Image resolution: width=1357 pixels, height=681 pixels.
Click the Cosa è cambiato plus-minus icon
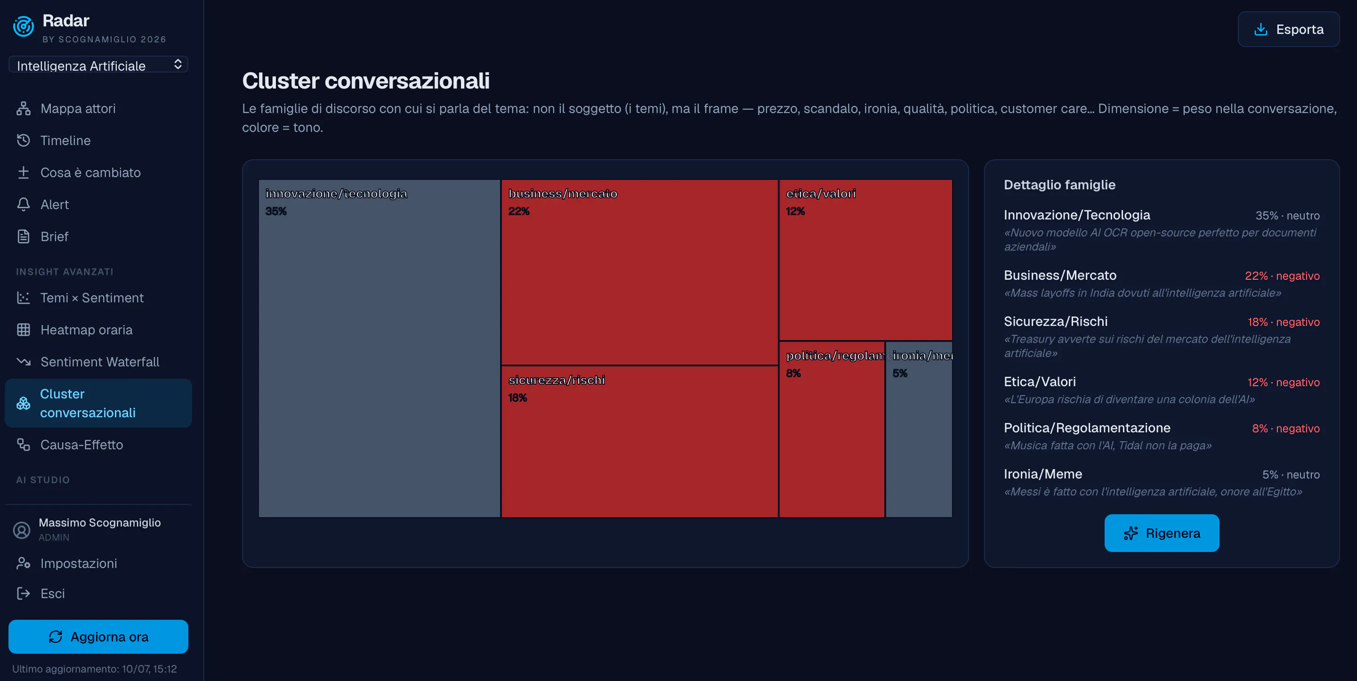(x=23, y=172)
